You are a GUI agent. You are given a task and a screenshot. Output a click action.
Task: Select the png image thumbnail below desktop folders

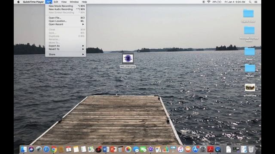tap(250, 87)
